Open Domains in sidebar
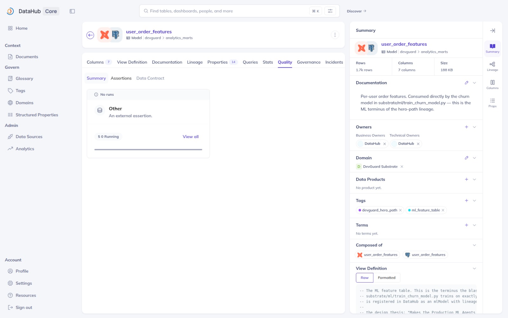508x318 pixels. (24, 103)
